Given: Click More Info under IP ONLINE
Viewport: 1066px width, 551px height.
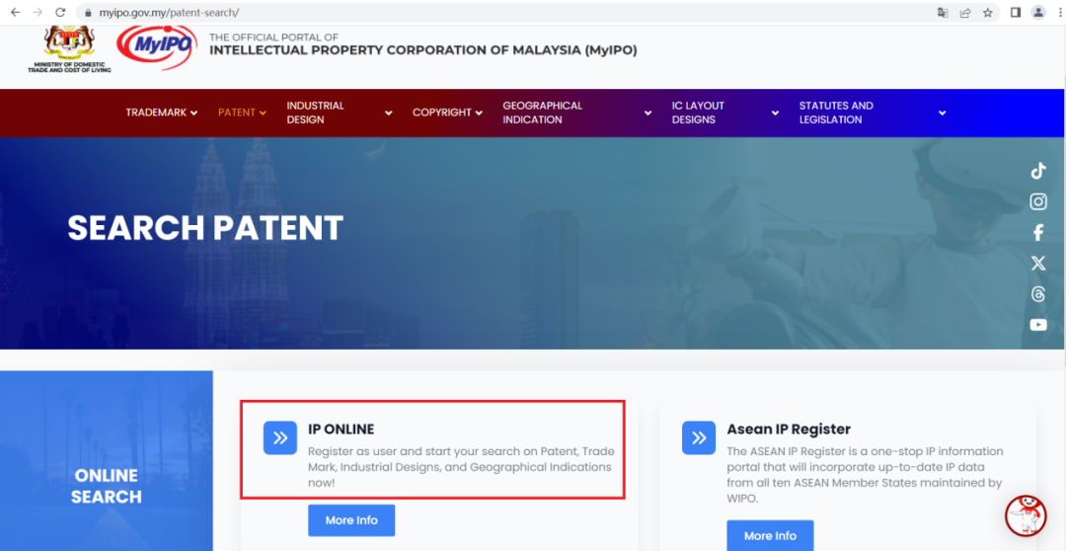Looking at the screenshot, I should tap(351, 520).
